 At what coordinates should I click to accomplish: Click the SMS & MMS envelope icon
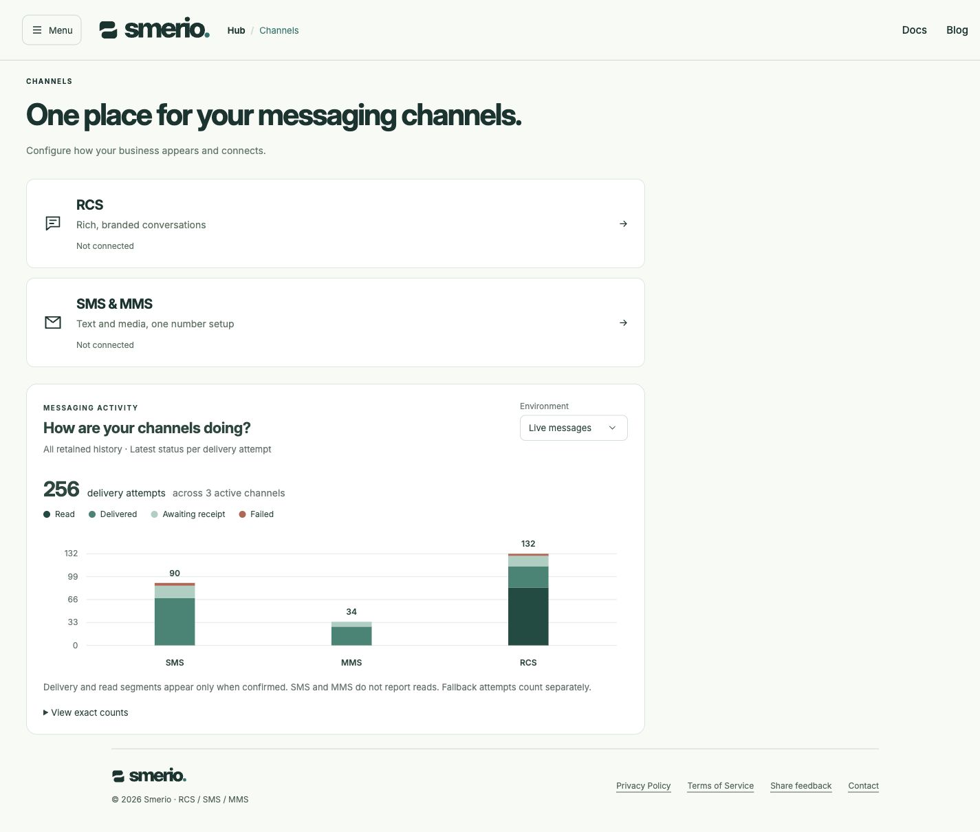click(x=53, y=322)
